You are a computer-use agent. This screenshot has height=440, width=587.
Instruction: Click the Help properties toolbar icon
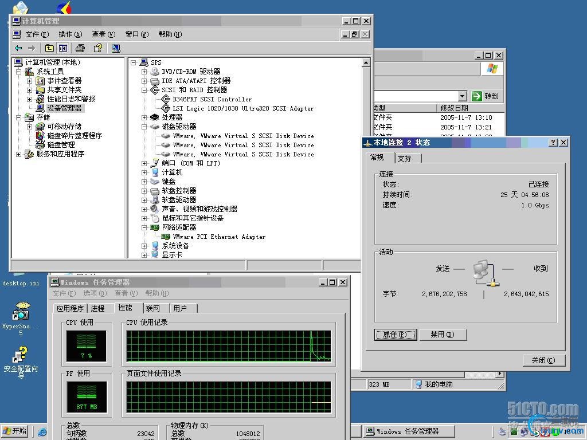pos(98,48)
